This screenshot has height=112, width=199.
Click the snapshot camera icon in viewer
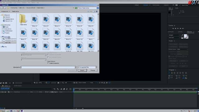(x=58, y=83)
